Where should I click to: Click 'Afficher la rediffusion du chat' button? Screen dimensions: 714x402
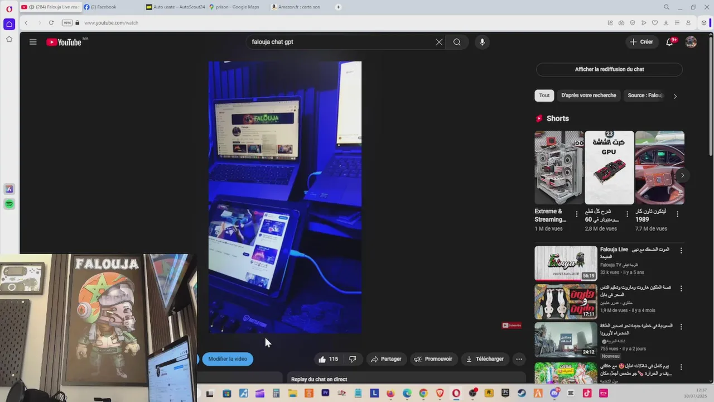point(609,69)
